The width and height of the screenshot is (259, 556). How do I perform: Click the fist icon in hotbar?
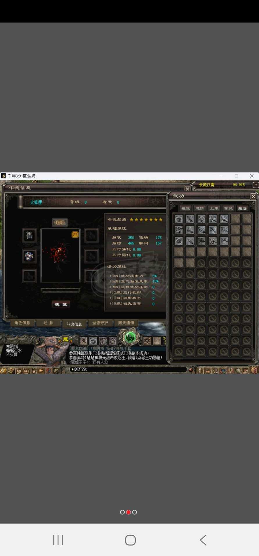93,340
